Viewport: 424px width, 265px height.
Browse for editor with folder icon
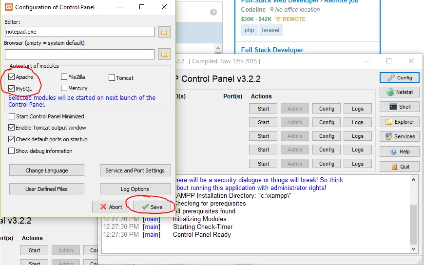164,32
